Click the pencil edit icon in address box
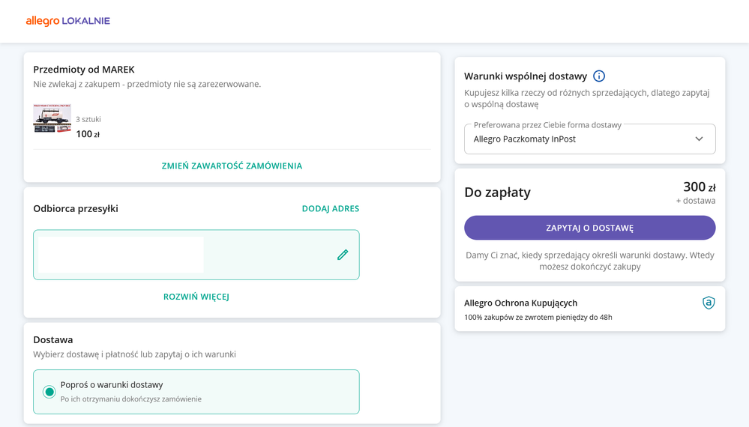Image resolution: width=749 pixels, height=427 pixels. [343, 255]
